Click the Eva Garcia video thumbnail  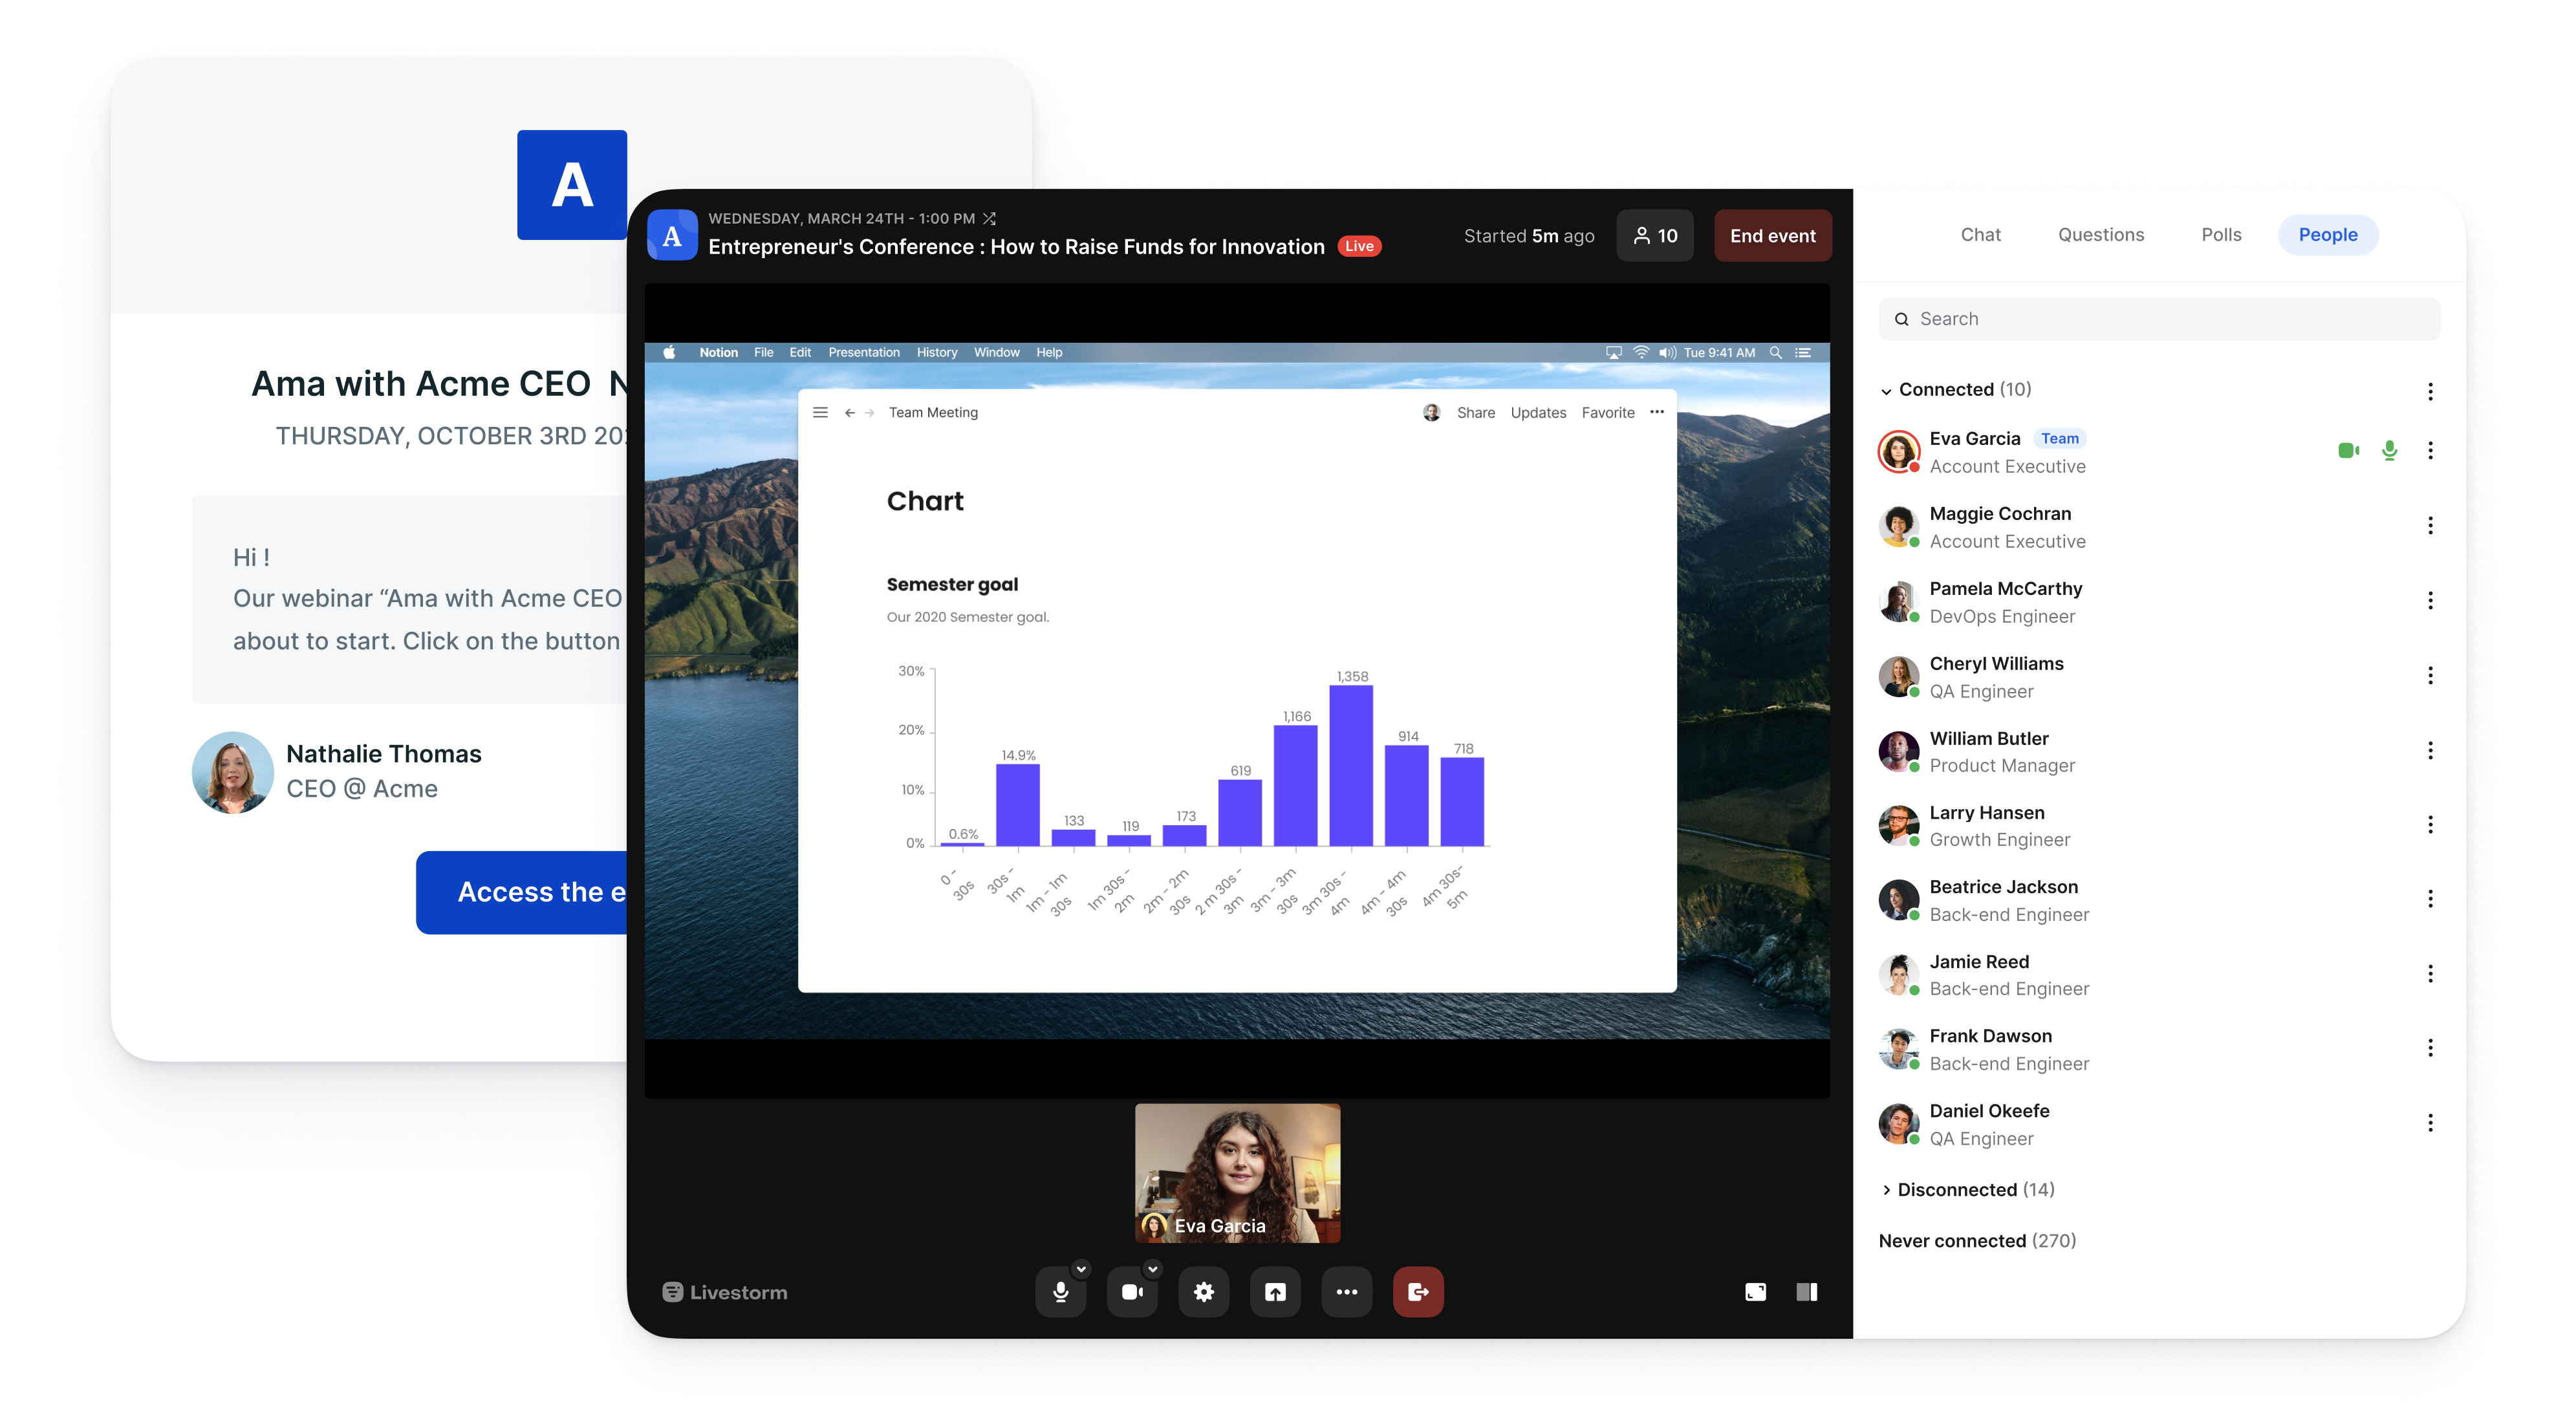pyautogui.click(x=1237, y=1173)
